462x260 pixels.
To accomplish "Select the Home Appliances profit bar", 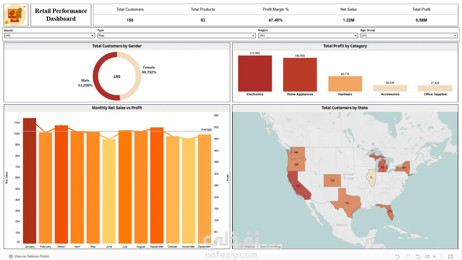I will tap(300, 75).
